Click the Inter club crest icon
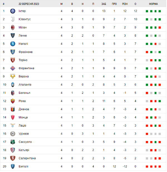 coord(13,11)
